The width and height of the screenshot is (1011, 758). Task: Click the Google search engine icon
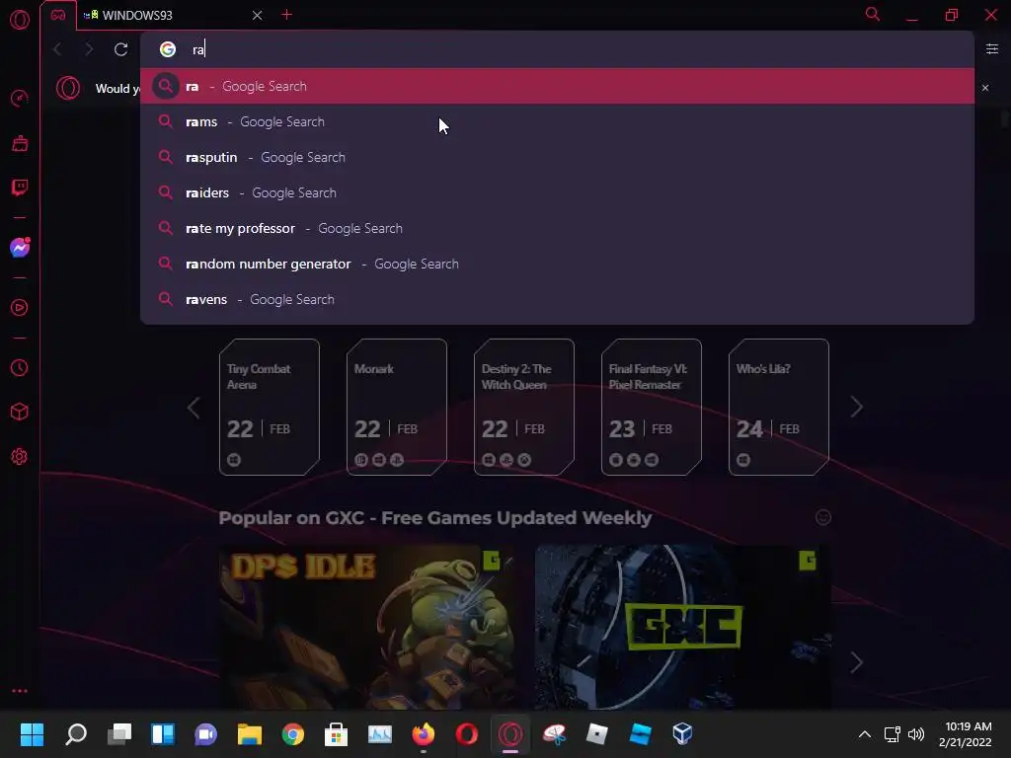168,49
